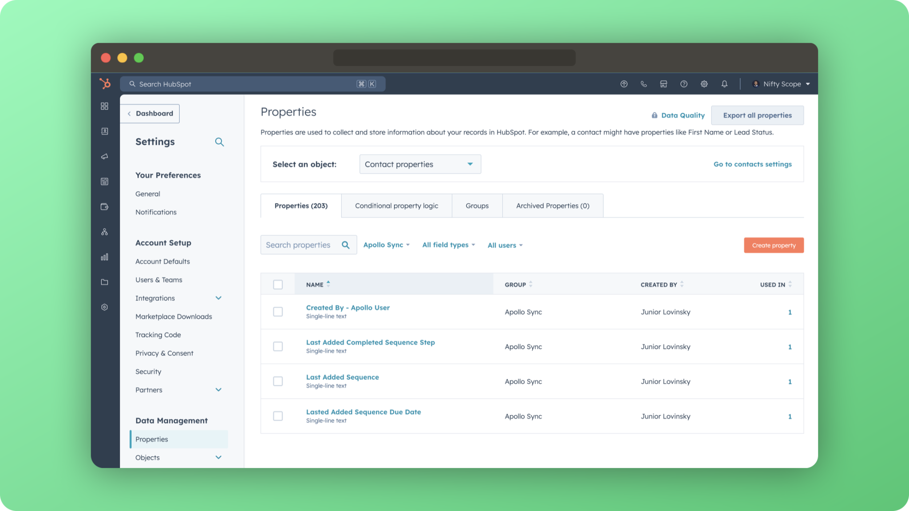Open the Go to contacts settings link
Image resolution: width=909 pixels, height=511 pixels.
[752, 164]
